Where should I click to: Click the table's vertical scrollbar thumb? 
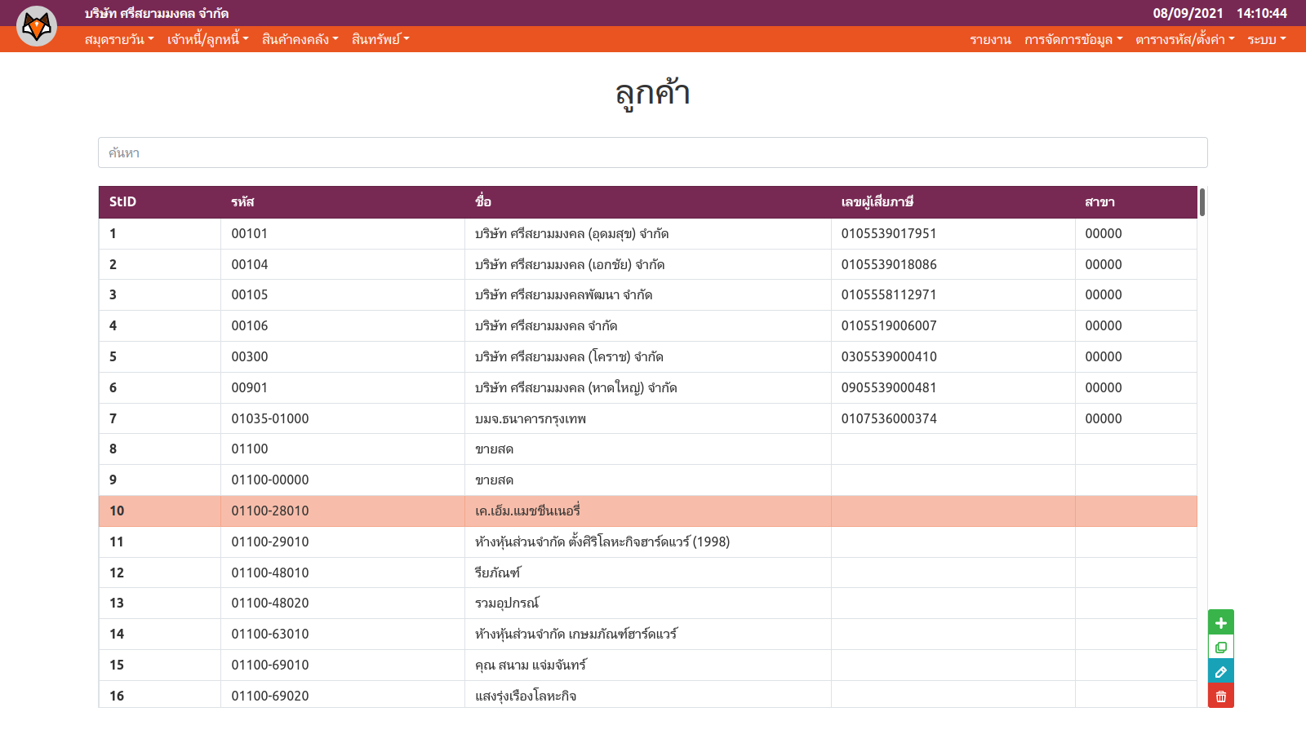coord(1202,202)
